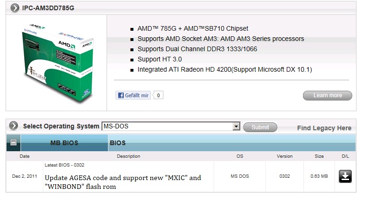Like the product with Gefällt mir

[x=133, y=95]
